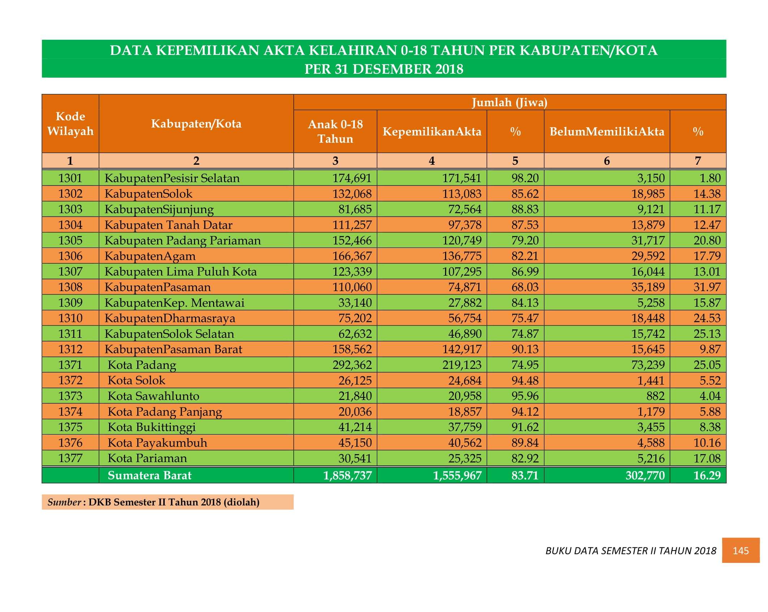Select the value '13,879'
This screenshot has height=612, width=768.
coord(648,225)
